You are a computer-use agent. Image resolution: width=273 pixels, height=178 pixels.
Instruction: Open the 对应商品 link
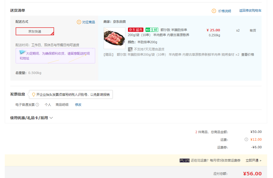pos(89,22)
